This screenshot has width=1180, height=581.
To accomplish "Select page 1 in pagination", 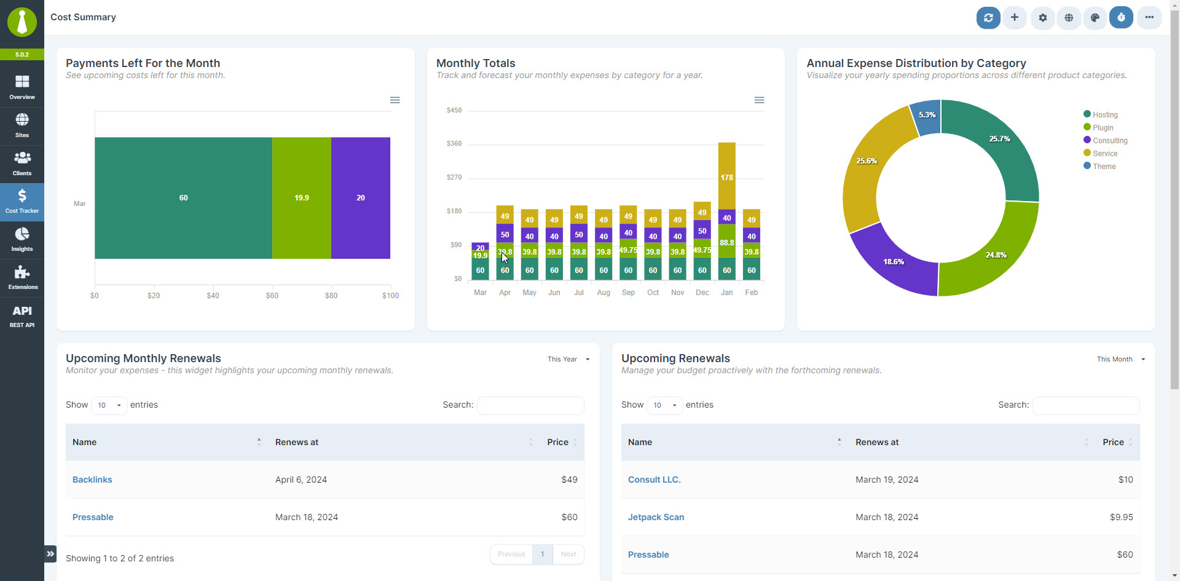I will 543,554.
